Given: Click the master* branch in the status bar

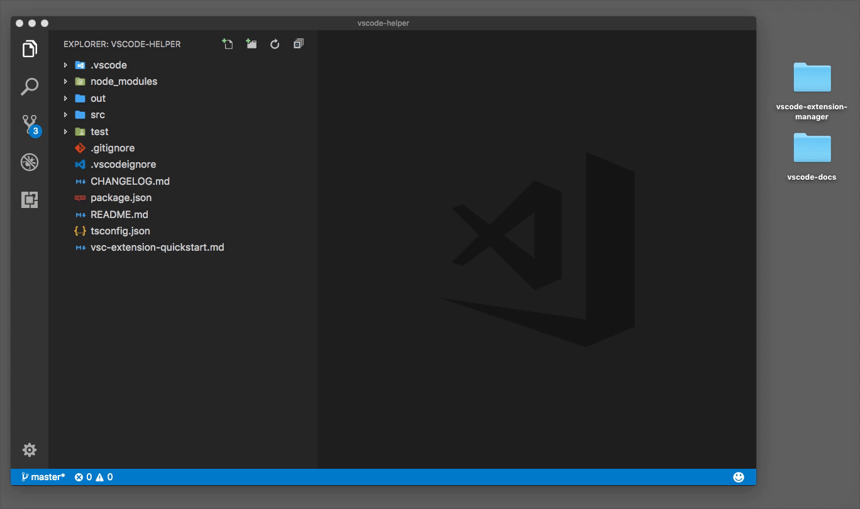Looking at the screenshot, I should pos(43,477).
